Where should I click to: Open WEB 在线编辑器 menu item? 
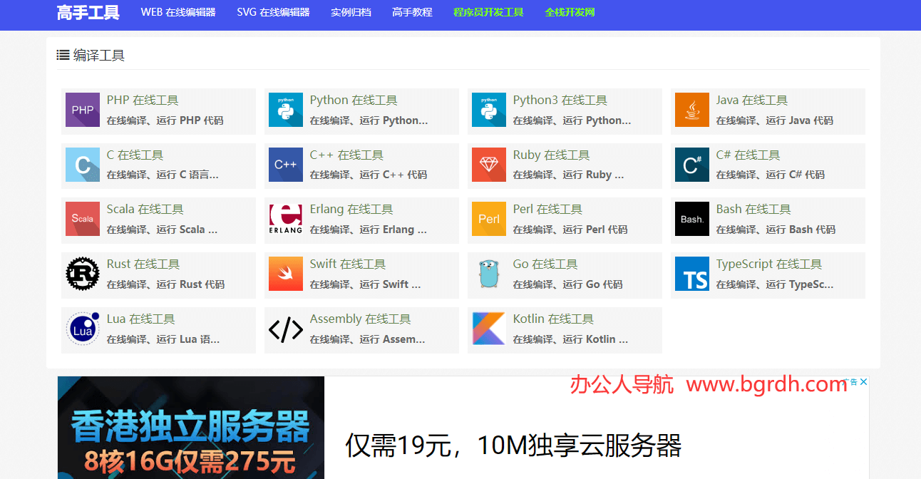point(178,12)
